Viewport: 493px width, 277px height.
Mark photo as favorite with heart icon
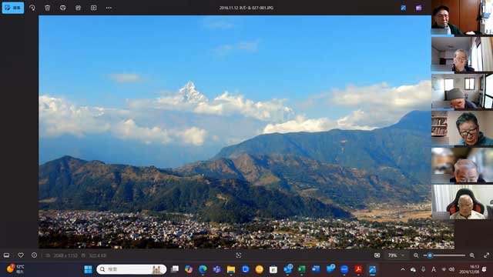click(x=21, y=255)
